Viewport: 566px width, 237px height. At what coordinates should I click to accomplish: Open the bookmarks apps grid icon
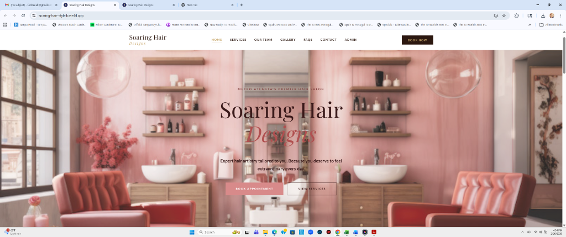tap(5, 24)
